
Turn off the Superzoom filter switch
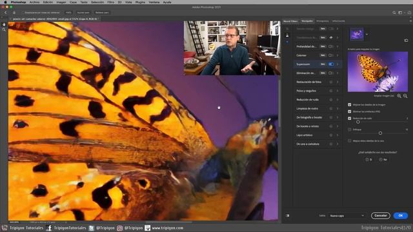click(x=331, y=64)
